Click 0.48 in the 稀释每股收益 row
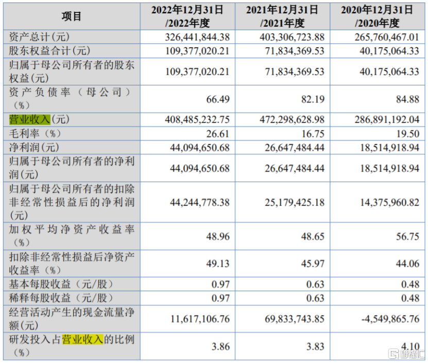The height and width of the screenshot is (363, 428). click(x=410, y=298)
